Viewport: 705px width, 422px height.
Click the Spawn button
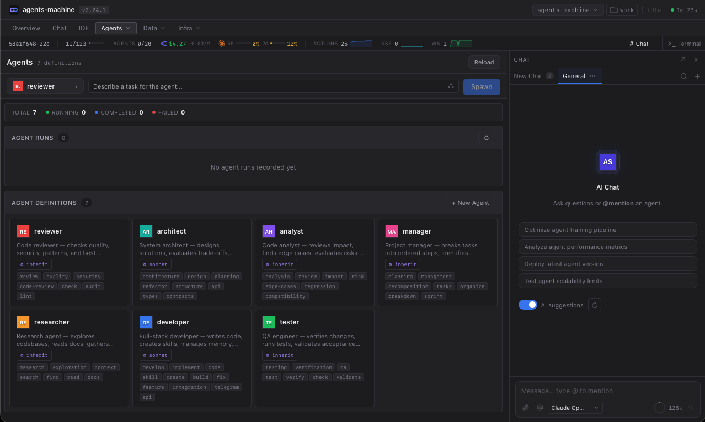[481, 86]
